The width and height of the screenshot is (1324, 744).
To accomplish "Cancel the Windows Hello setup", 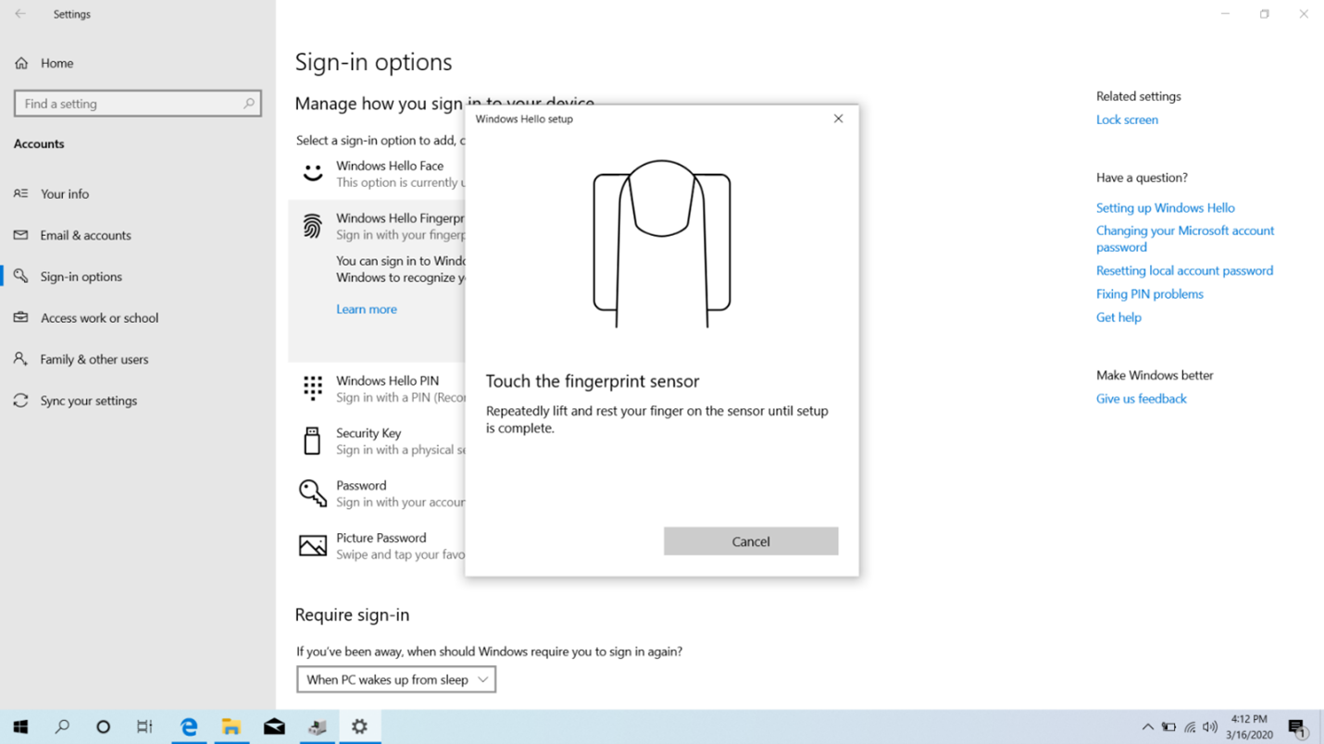I will (x=751, y=541).
